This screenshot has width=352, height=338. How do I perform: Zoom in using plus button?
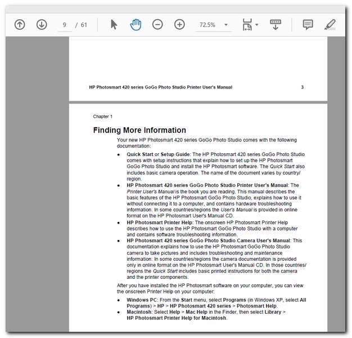179,25
